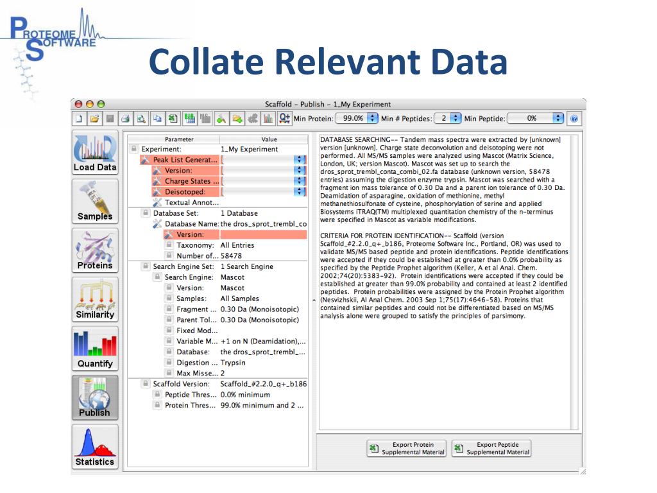657x493 pixels.
Task: Click the folder with green plus icon
Action: (x=237, y=119)
